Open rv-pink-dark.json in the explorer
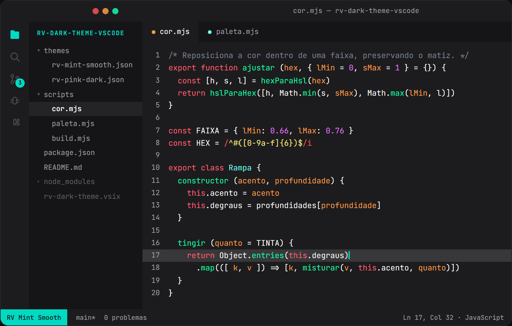The width and height of the screenshot is (512, 326). [x=88, y=80]
